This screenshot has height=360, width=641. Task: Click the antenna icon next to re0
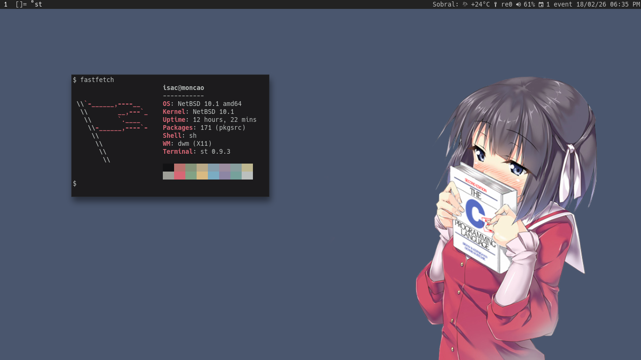[496, 4]
